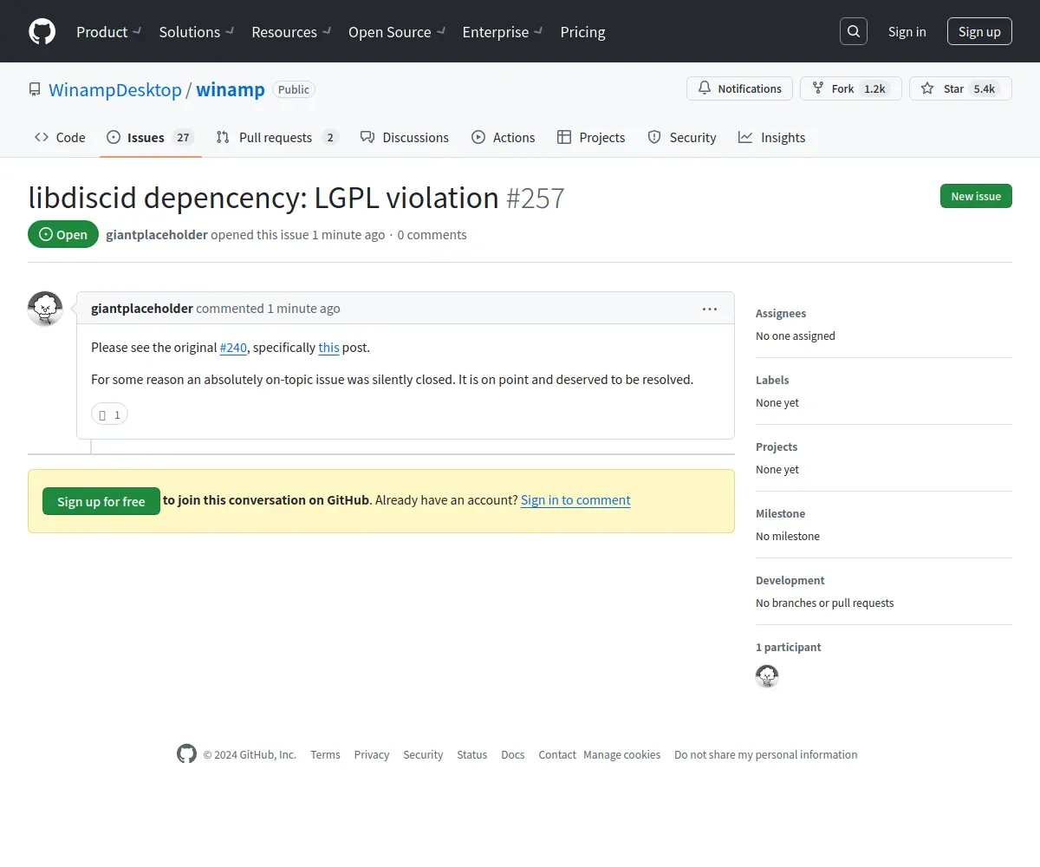Expand the Solutions menu

tap(197, 32)
